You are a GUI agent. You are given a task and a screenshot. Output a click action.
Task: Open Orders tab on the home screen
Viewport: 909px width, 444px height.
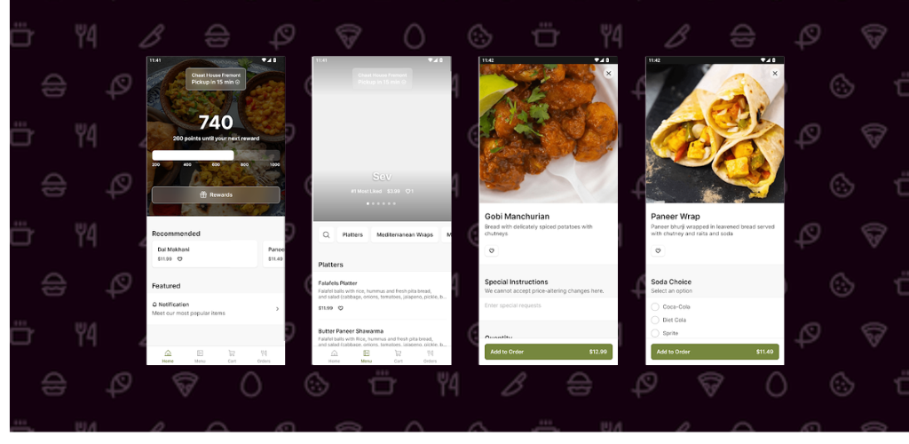coord(264,356)
